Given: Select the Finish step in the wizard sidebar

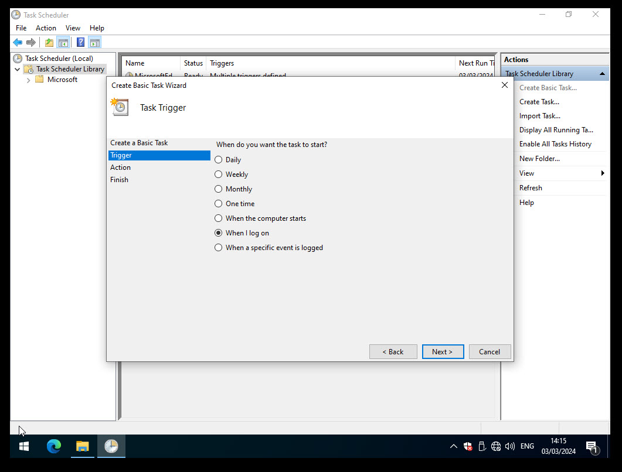Looking at the screenshot, I should (x=119, y=179).
